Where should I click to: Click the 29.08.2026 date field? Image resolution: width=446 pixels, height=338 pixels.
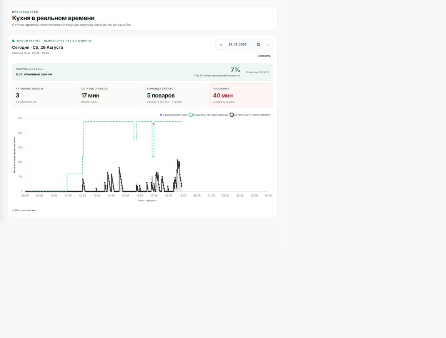coord(244,45)
